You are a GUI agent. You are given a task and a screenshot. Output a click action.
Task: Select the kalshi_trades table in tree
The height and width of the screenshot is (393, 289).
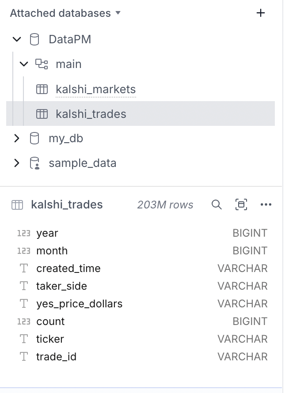[91, 114]
